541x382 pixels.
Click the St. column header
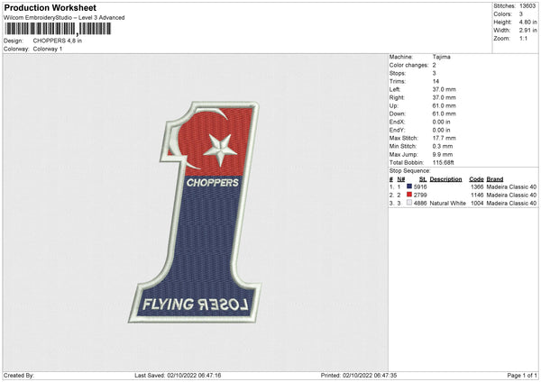[x=422, y=179]
